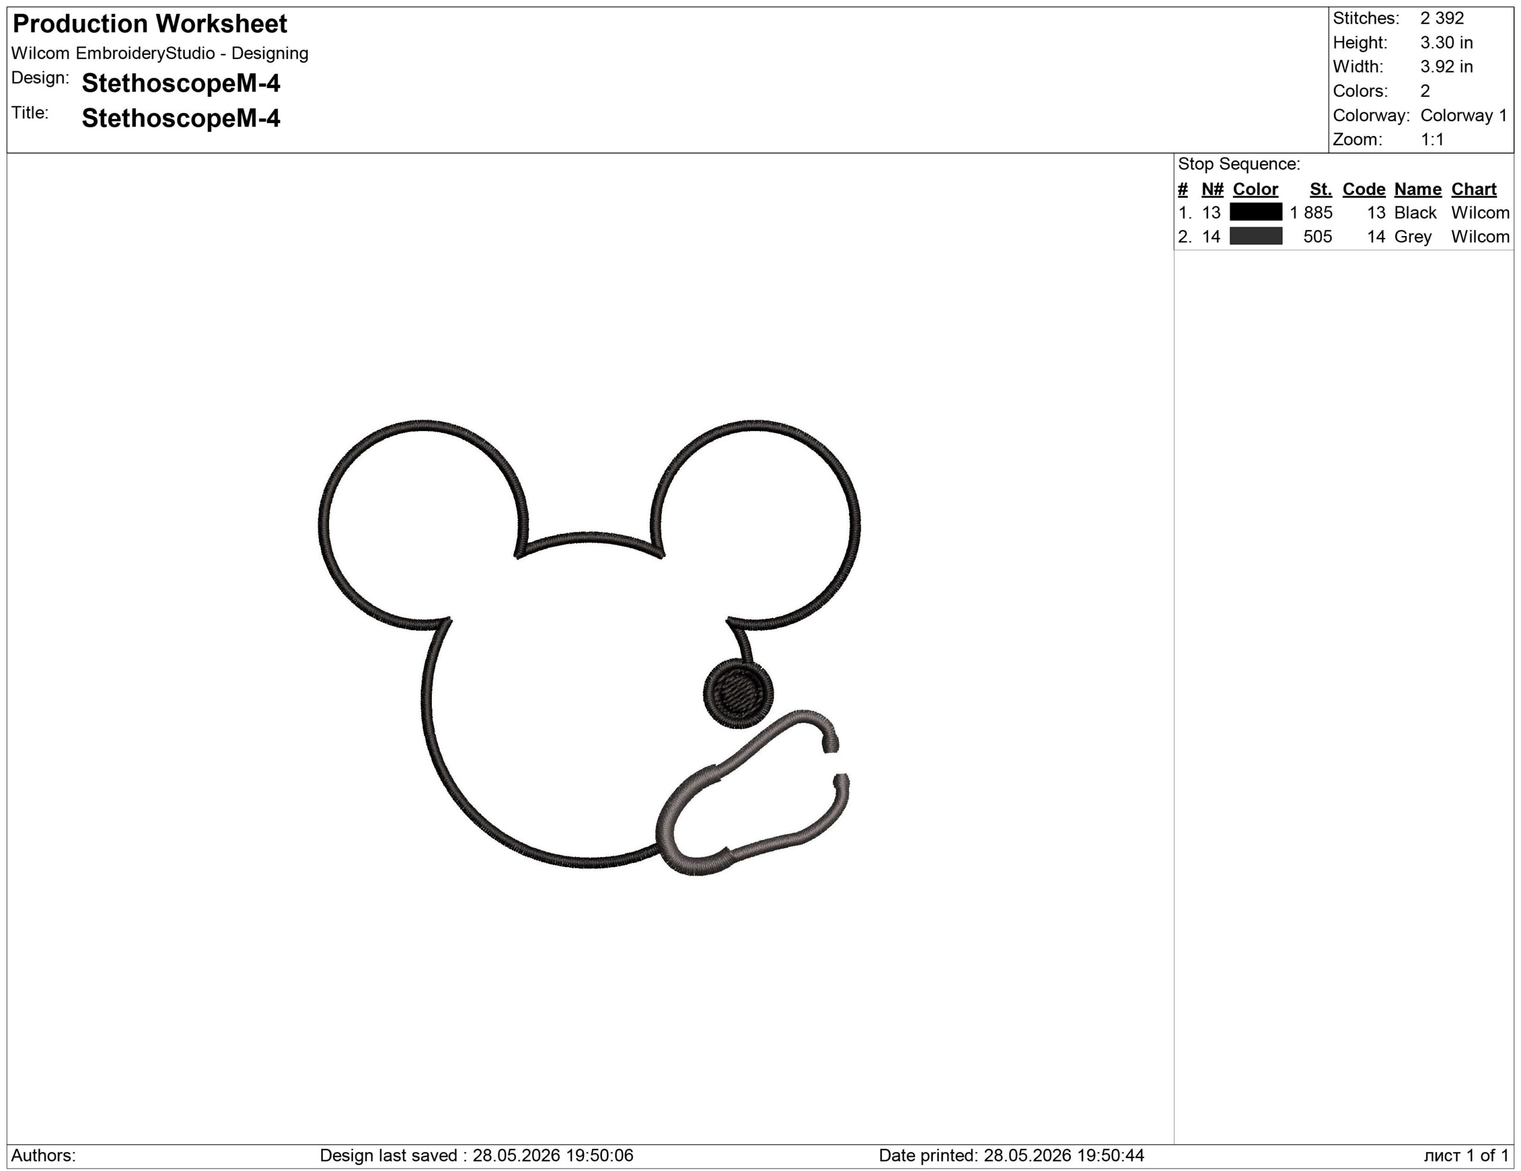This screenshot has width=1521, height=1171.
Task: Click the Chart column header
Action: (x=1473, y=189)
